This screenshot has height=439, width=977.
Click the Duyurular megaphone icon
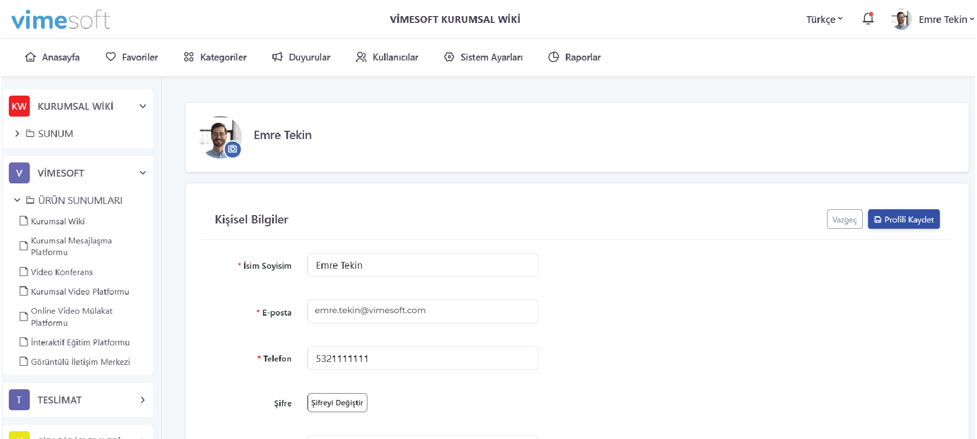coord(277,57)
